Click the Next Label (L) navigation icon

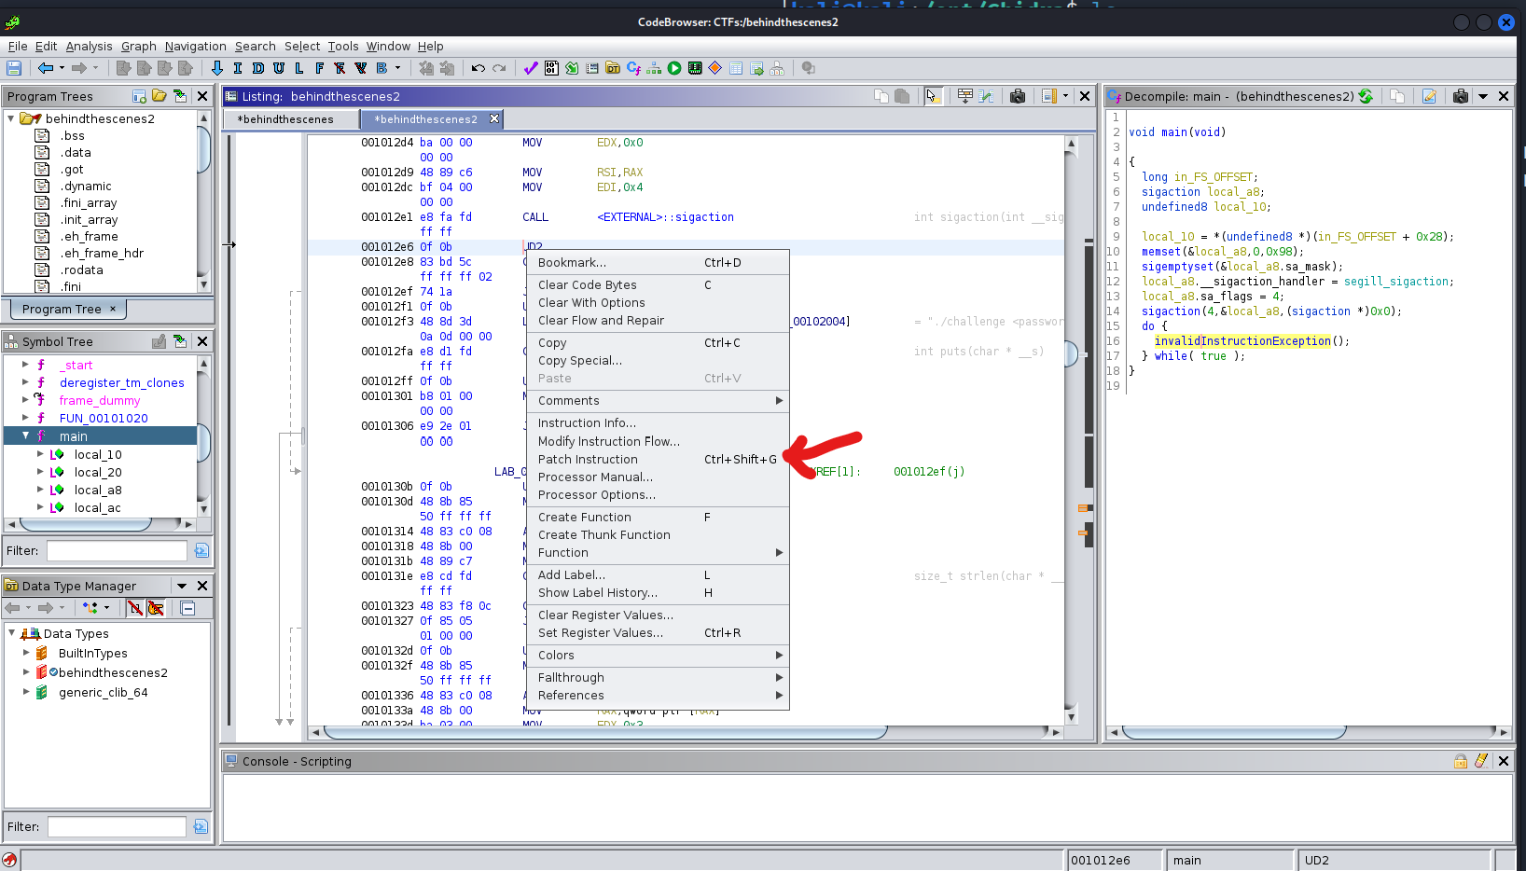[x=299, y=68]
